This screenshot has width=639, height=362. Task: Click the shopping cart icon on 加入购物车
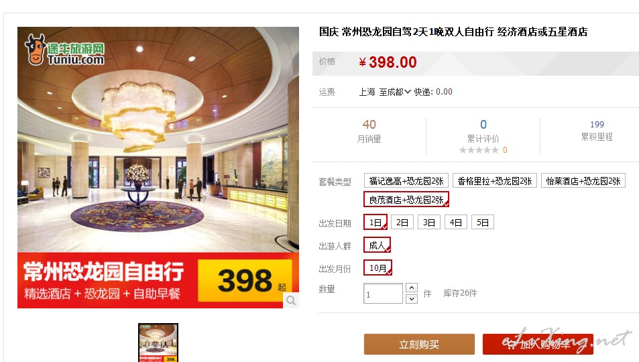(x=511, y=345)
